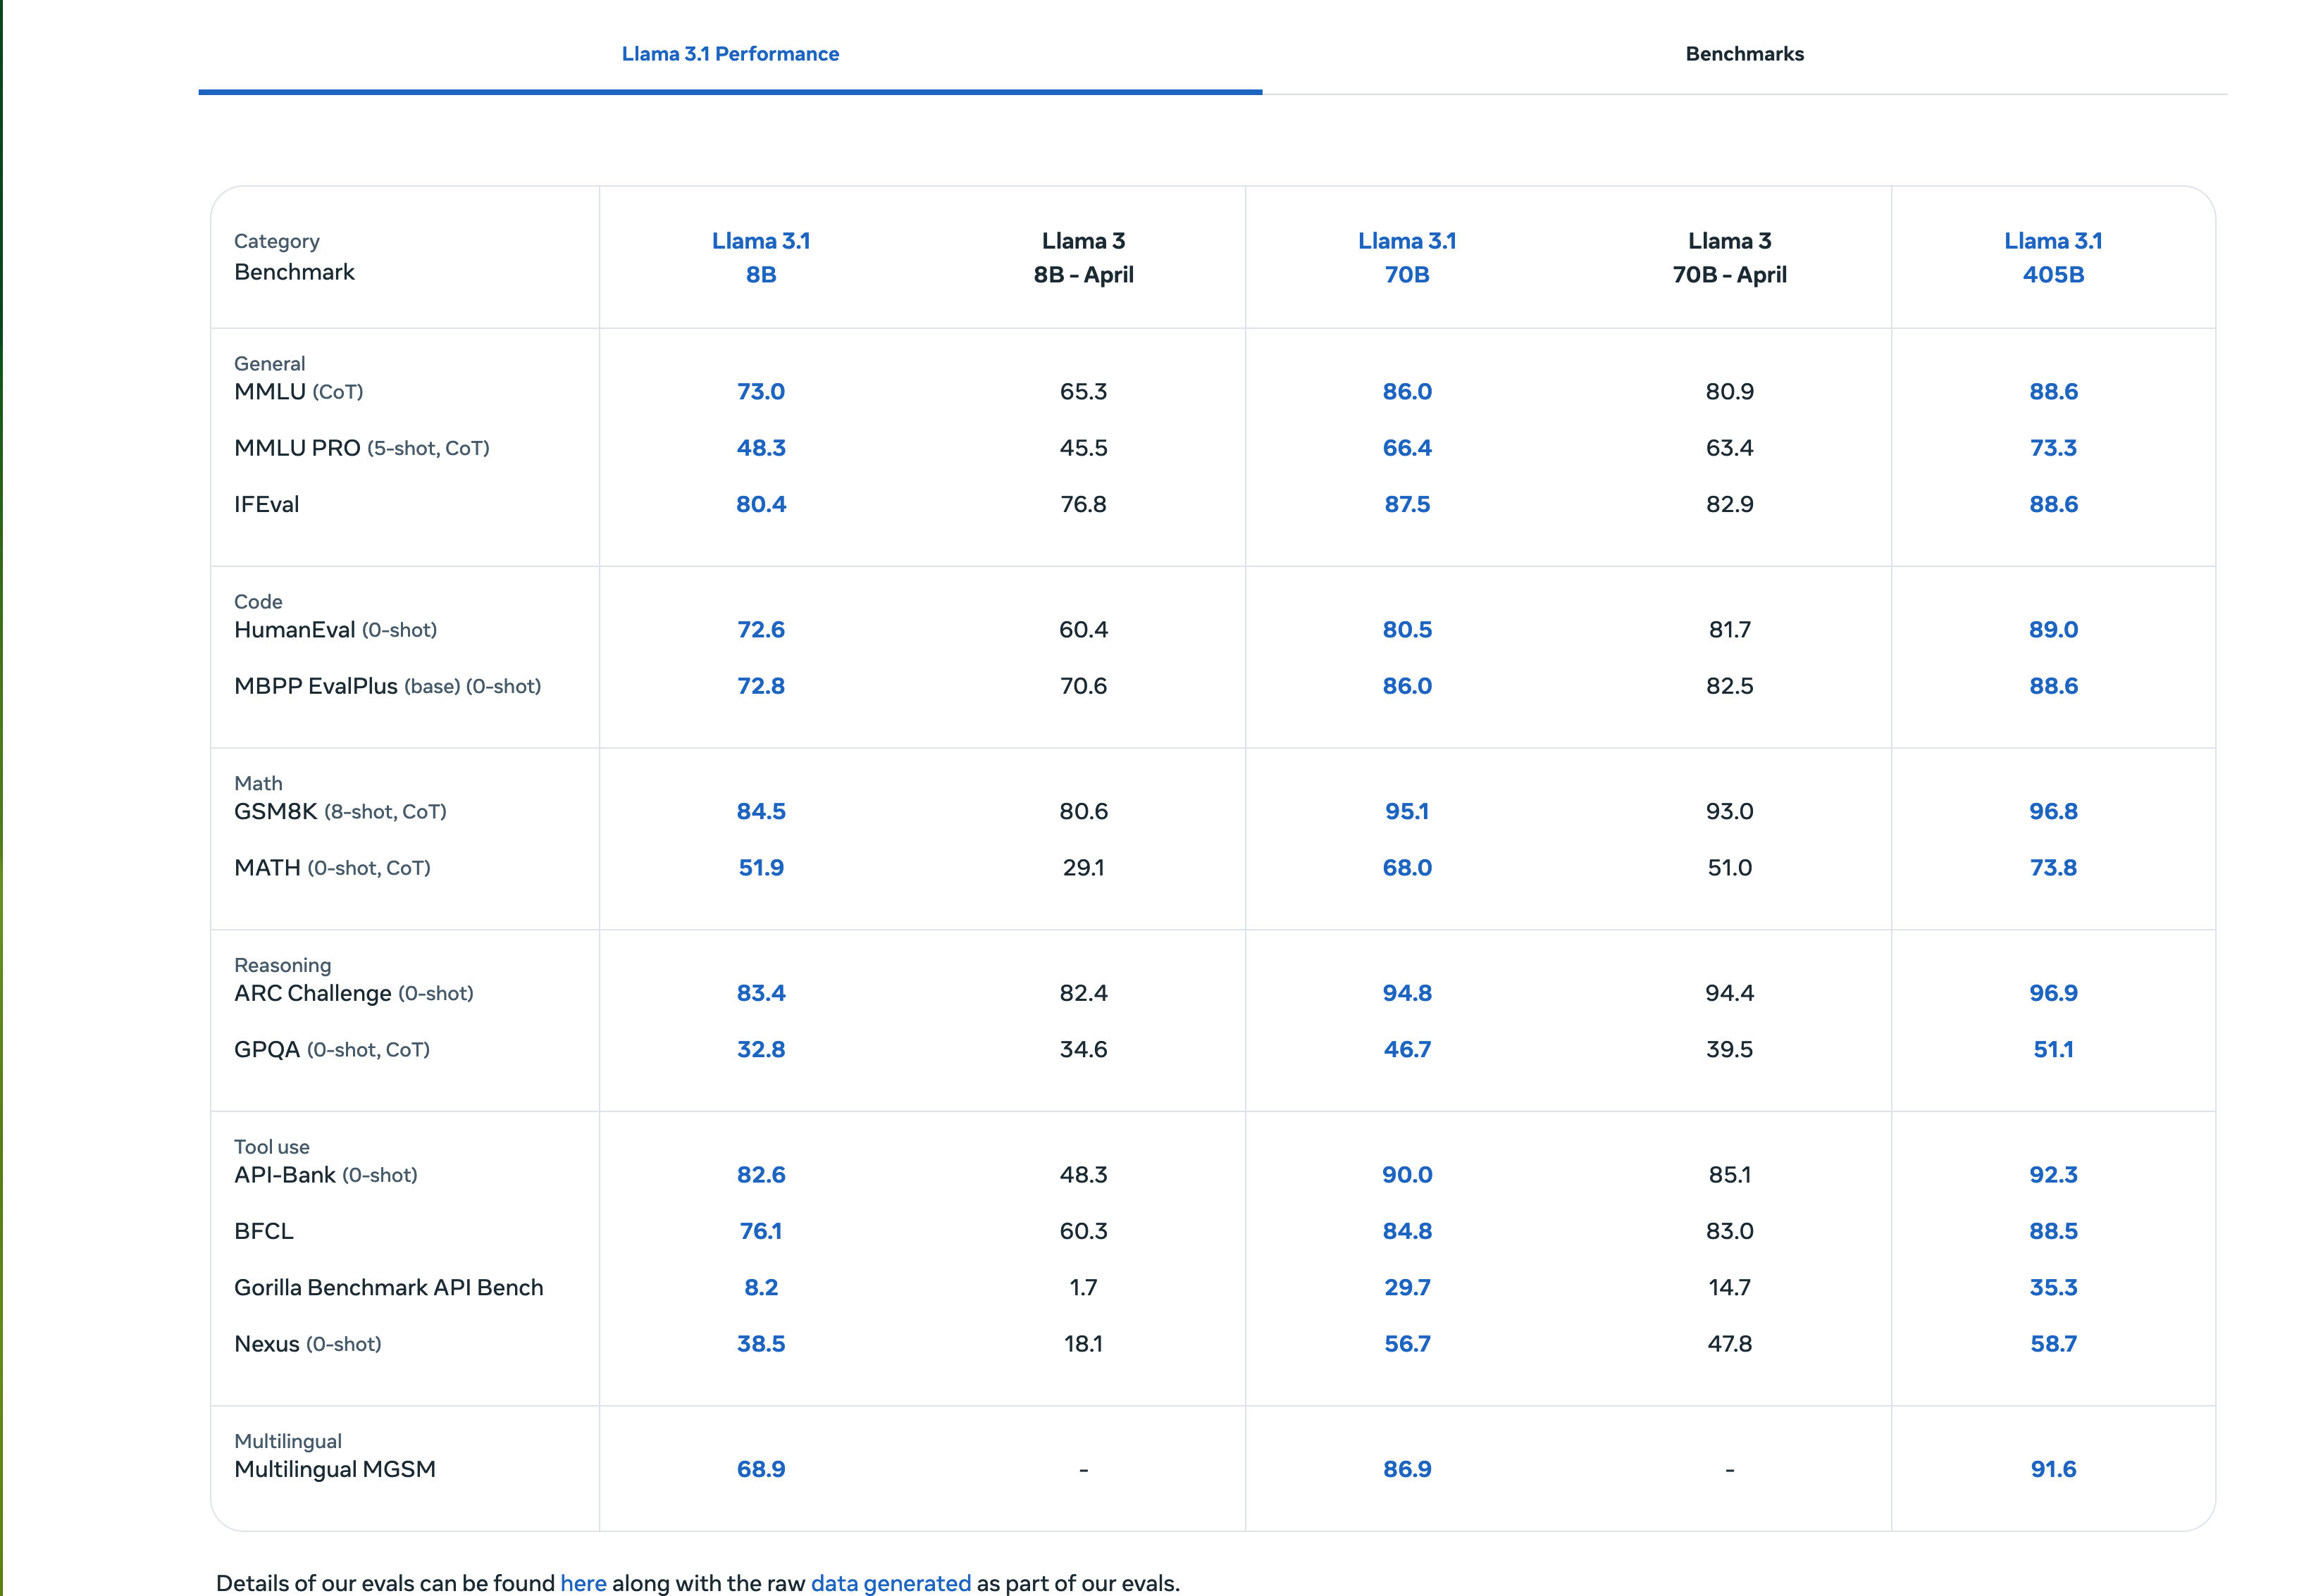Viewport: 2311px width, 1596px height.
Task: Click the HumanEval (0-shot) row label
Action: point(335,630)
